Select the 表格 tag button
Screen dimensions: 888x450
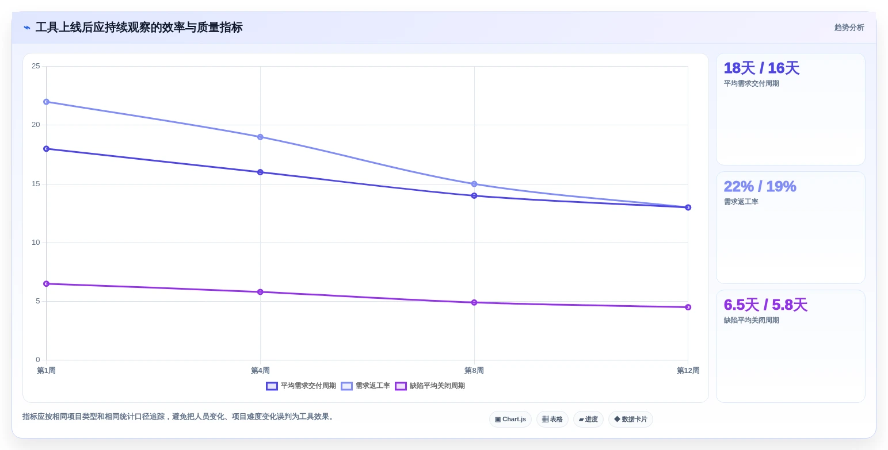tap(552, 420)
